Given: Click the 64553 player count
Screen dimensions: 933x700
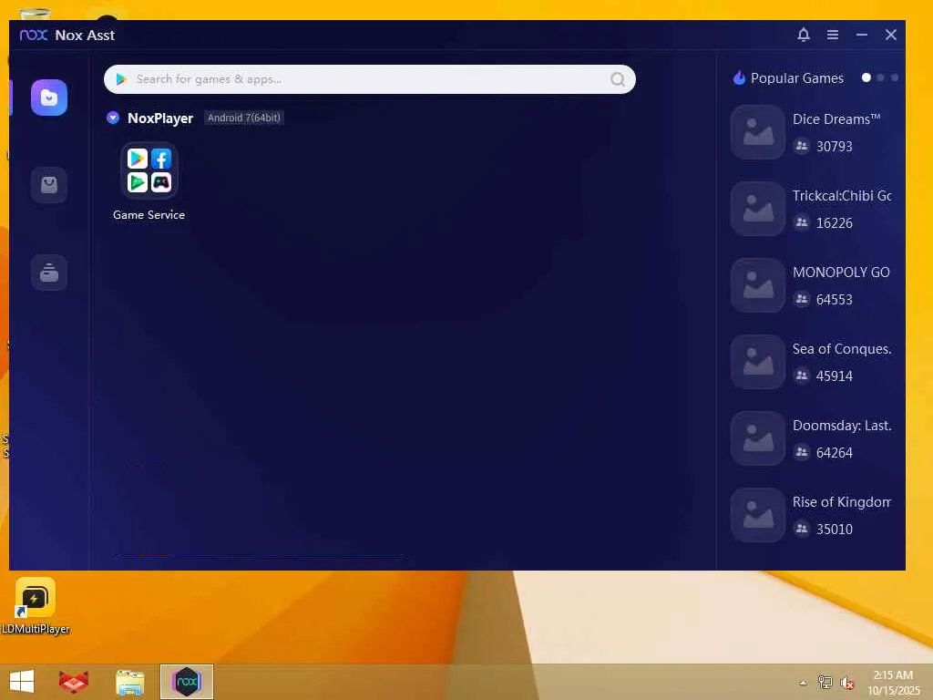Looking at the screenshot, I should click(835, 299).
